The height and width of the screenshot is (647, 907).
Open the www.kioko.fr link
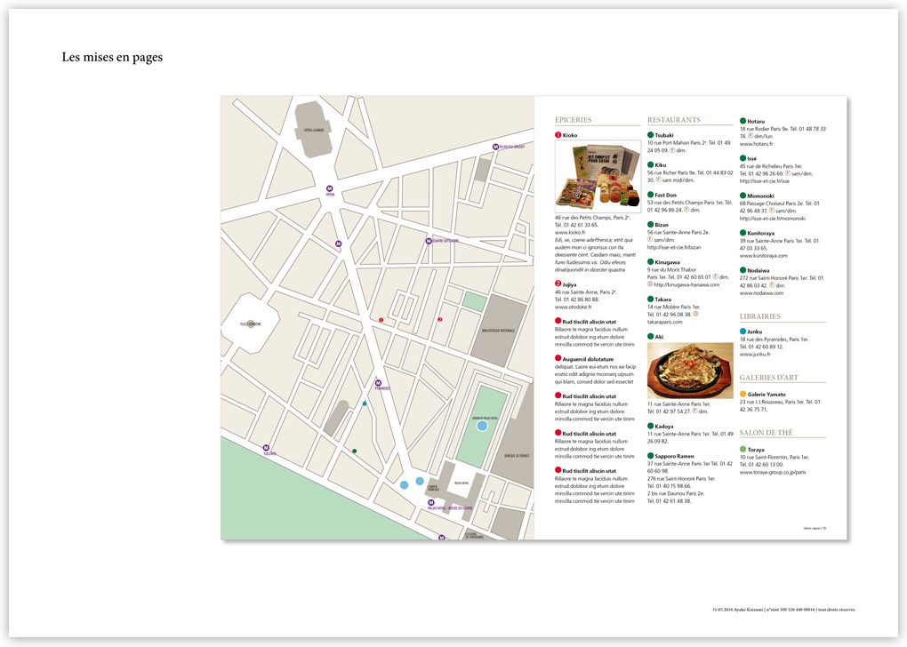570,233
